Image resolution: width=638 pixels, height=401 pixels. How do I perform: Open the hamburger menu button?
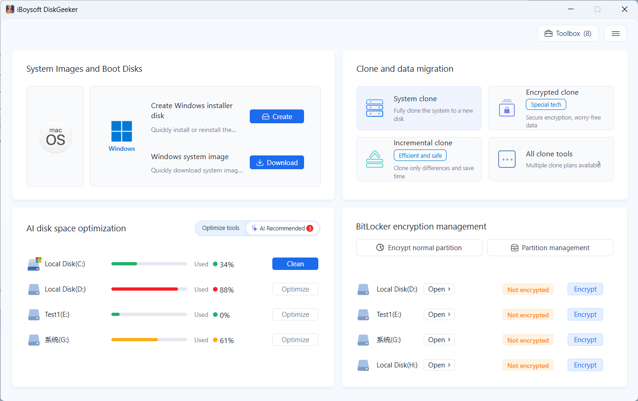coord(615,34)
